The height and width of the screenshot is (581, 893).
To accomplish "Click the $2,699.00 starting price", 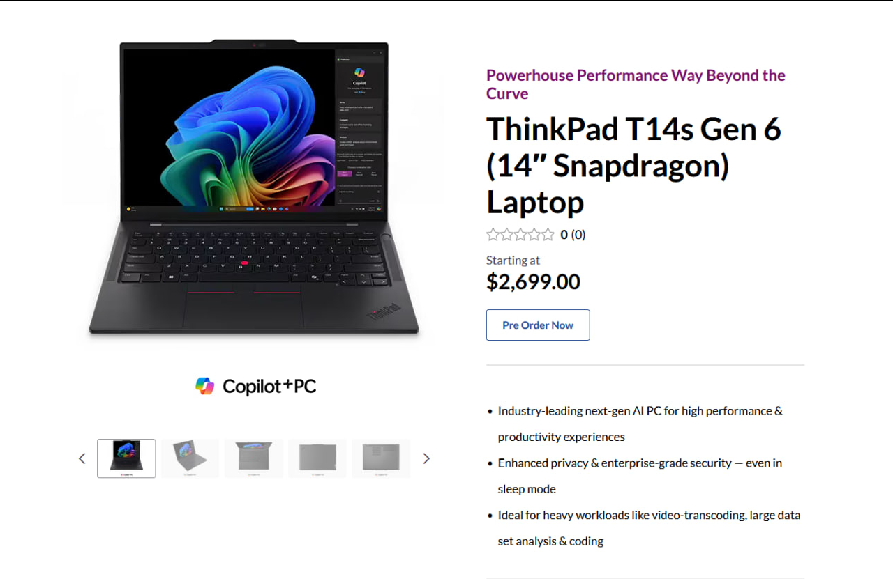I will coord(533,281).
